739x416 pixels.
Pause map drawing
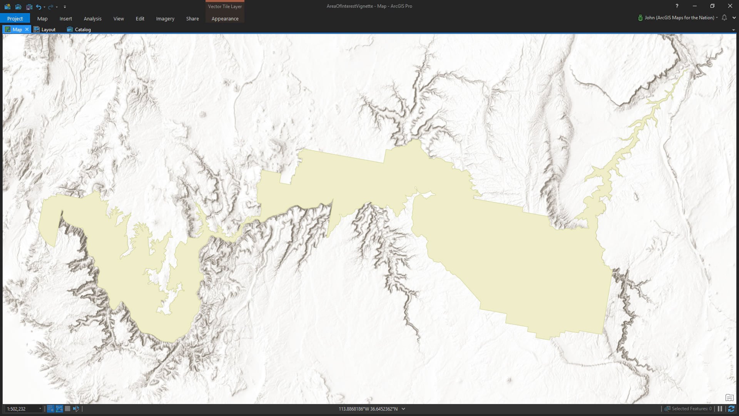point(720,409)
